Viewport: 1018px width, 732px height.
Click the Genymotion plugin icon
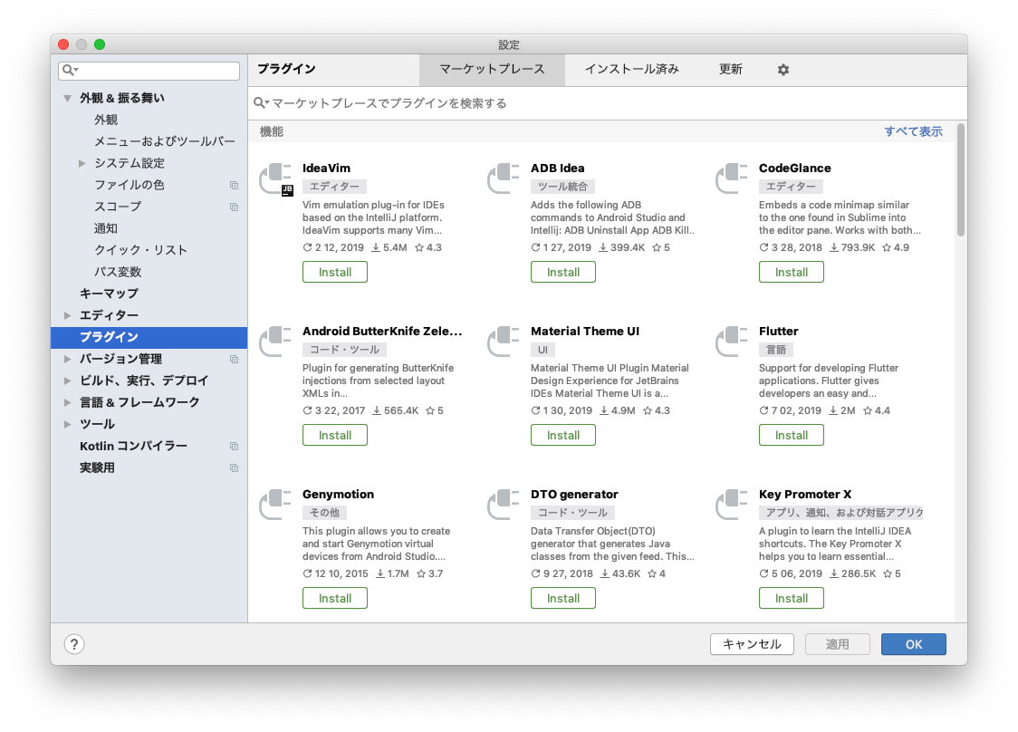coord(274,506)
